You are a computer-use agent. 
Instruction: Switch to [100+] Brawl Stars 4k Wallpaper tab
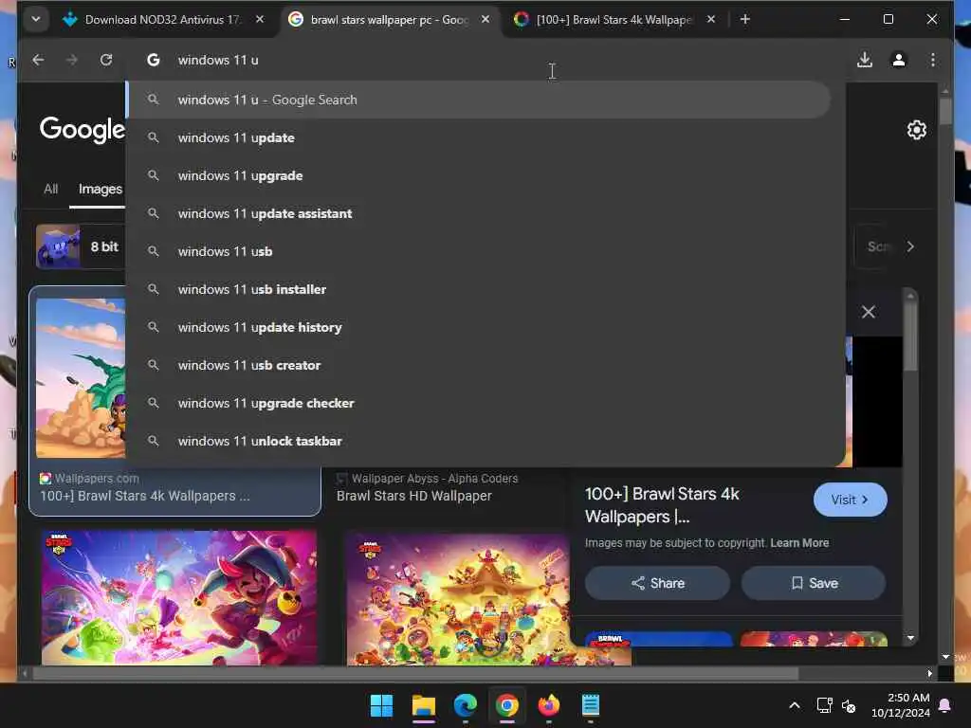tap(614, 20)
